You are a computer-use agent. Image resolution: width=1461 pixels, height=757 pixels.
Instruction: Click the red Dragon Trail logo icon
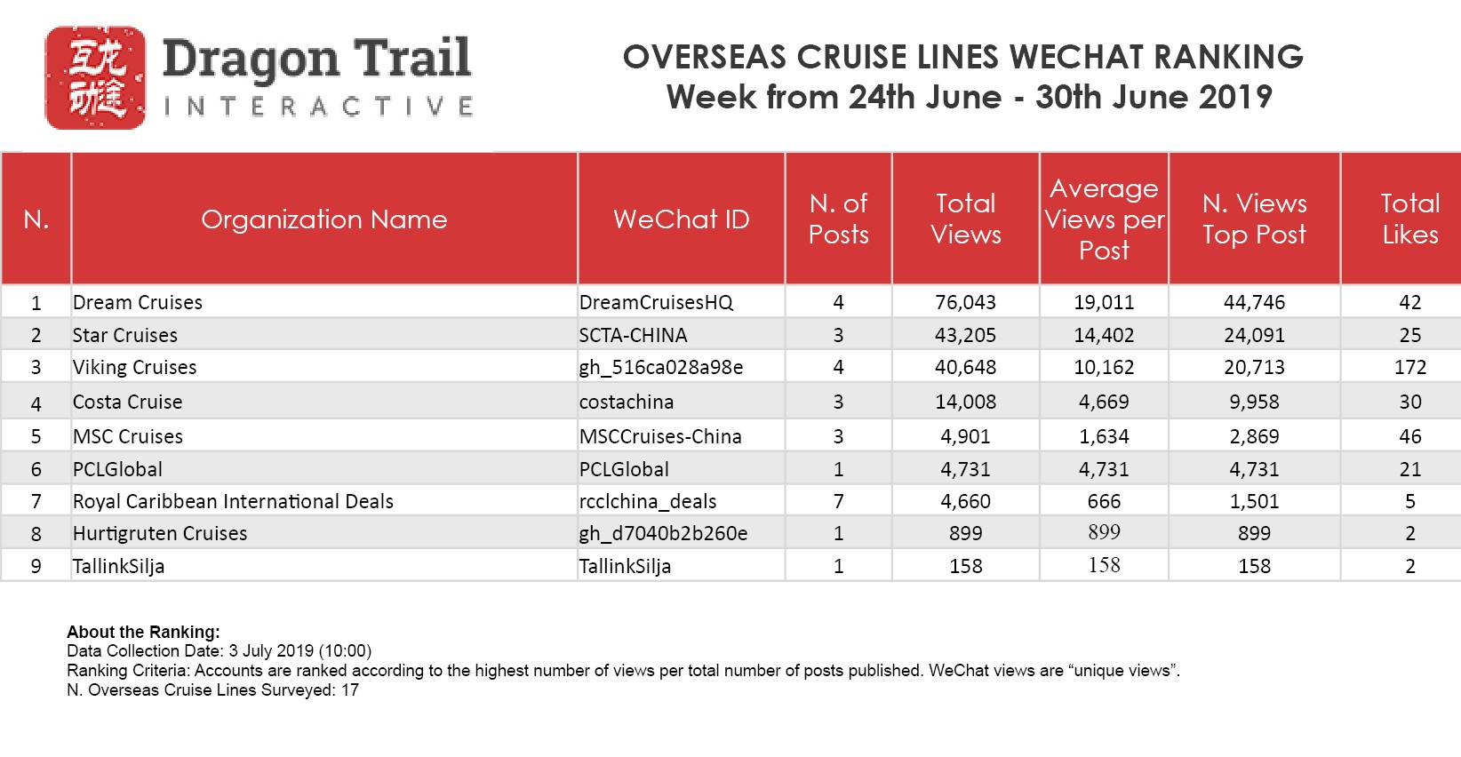point(95,77)
